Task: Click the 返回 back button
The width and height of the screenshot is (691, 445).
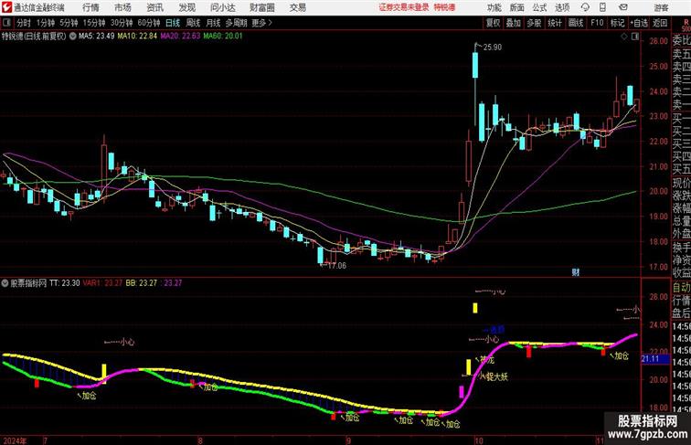Action: 660,23
